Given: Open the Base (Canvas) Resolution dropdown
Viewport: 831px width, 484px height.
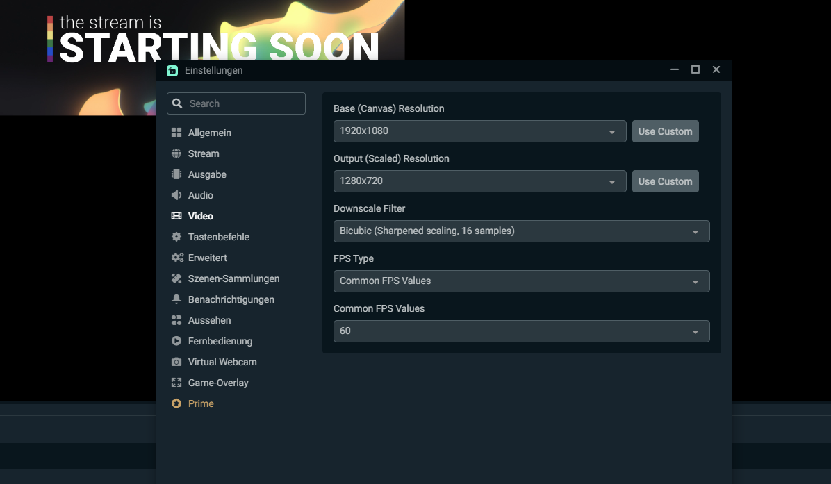Looking at the screenshot, I should (x=479, y=131).
